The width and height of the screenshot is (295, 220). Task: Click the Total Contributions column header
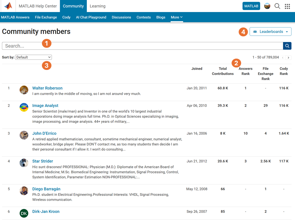click(x=223, y=71)
